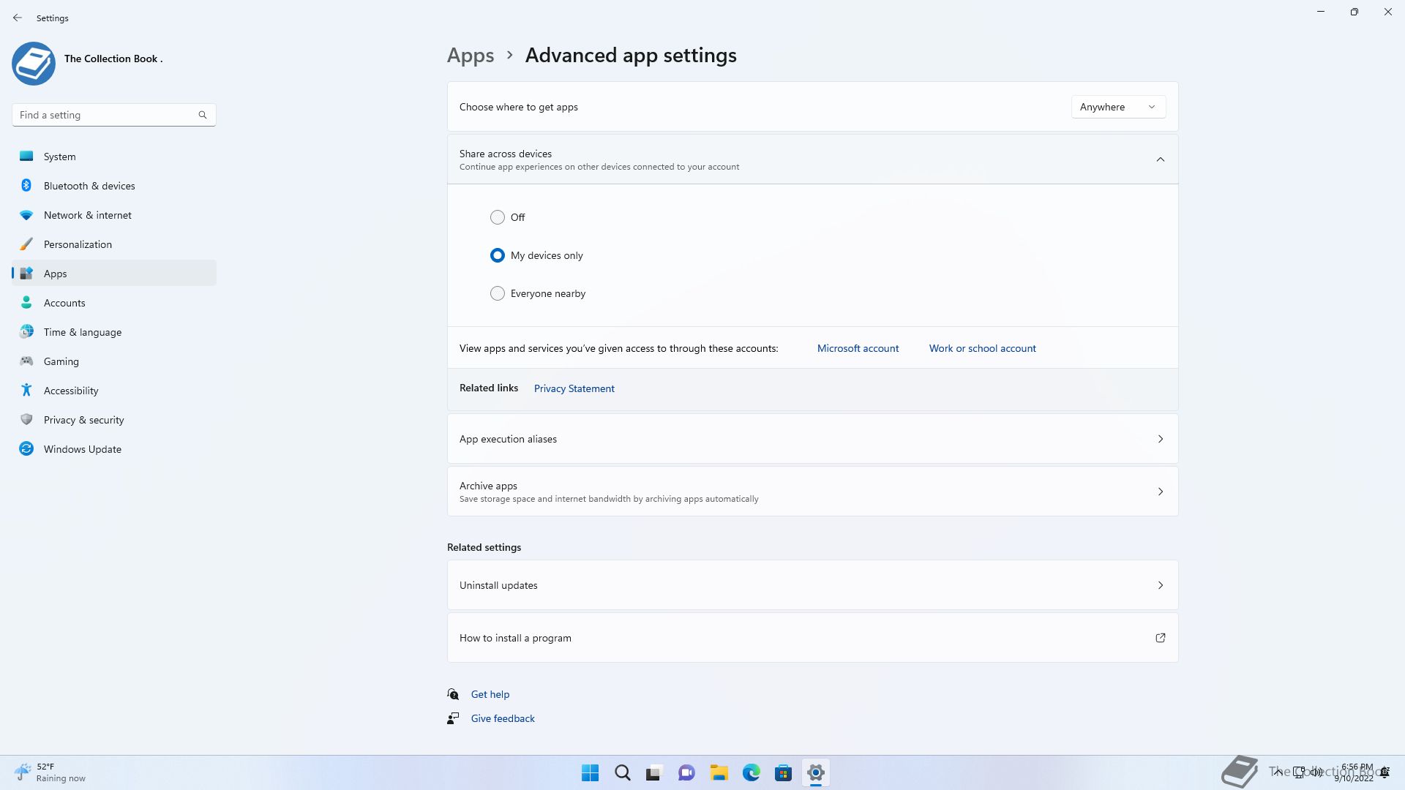This screenshot has width=1405, height=790.
Task: Click the Find a setting field
Action: point(106,115)
